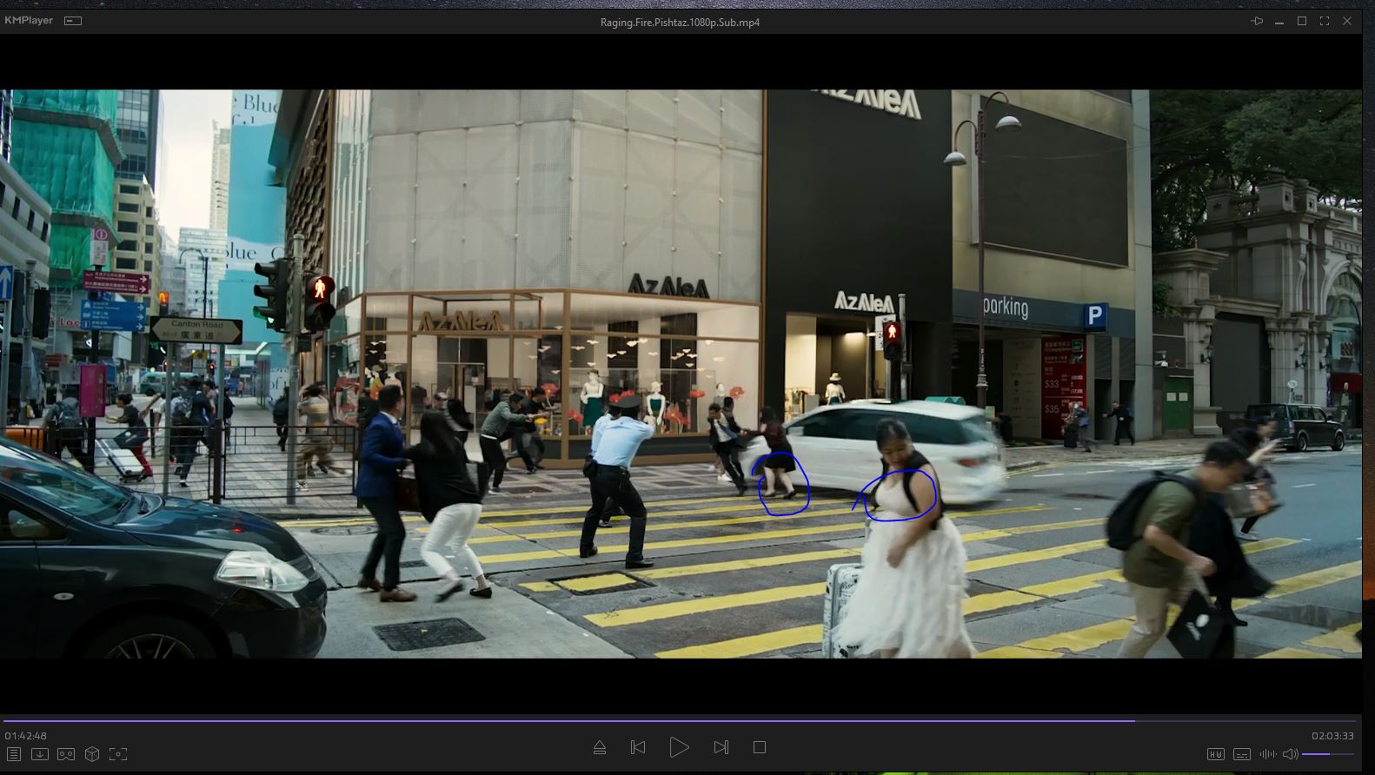This screenshot has width=1375, height=775.
Task: Open the KMPlayer main menu
Action: pos(29,20)
